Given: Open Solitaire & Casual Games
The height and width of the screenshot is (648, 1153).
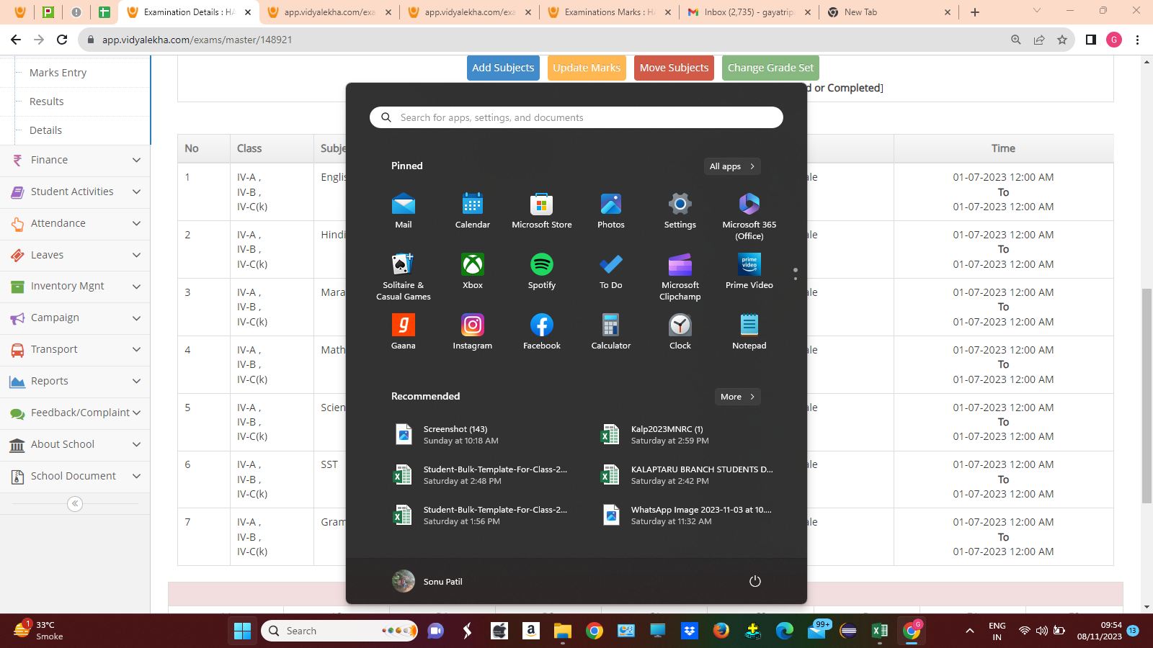Looking at the screenshot, I should (x=404, y=276).
